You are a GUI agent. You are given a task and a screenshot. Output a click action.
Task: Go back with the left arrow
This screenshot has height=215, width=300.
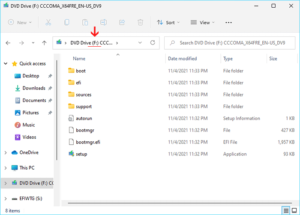[8, 43]
